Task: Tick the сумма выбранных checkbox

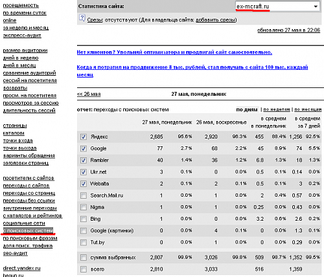Action: [x=84, y=258]
